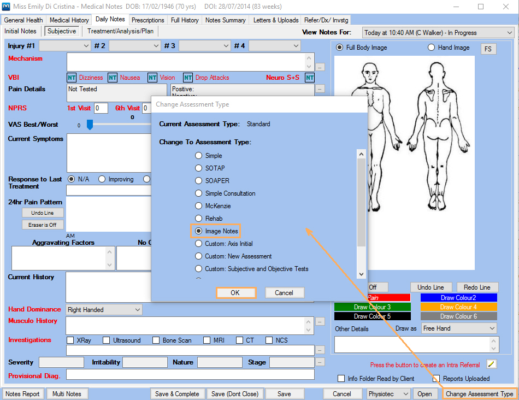Click the Undo Line button above Draw Colour2
This screenshot has width=519, height=400.
[x=430, y=287]
